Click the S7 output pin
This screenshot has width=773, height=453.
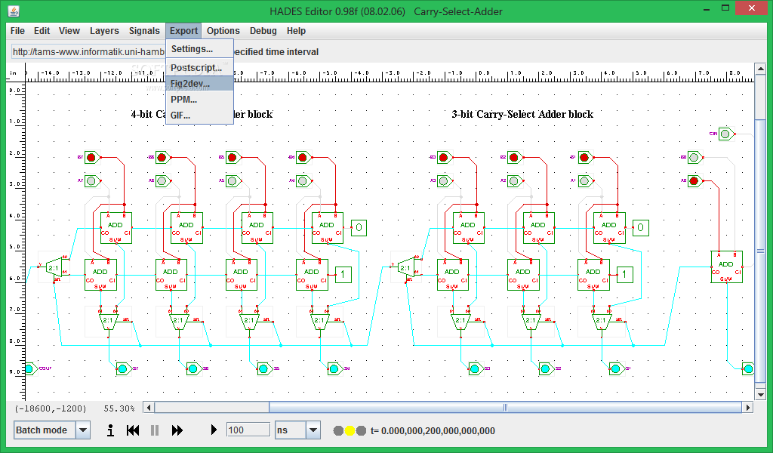[x=124, y=368]
